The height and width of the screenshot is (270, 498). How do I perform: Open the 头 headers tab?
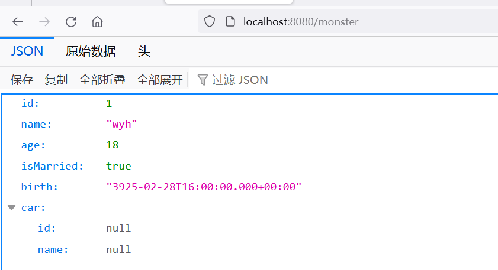[144, 51]
